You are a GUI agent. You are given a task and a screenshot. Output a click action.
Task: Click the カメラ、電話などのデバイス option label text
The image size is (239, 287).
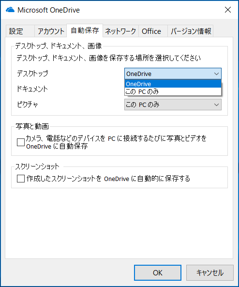[x=116, y=142]
